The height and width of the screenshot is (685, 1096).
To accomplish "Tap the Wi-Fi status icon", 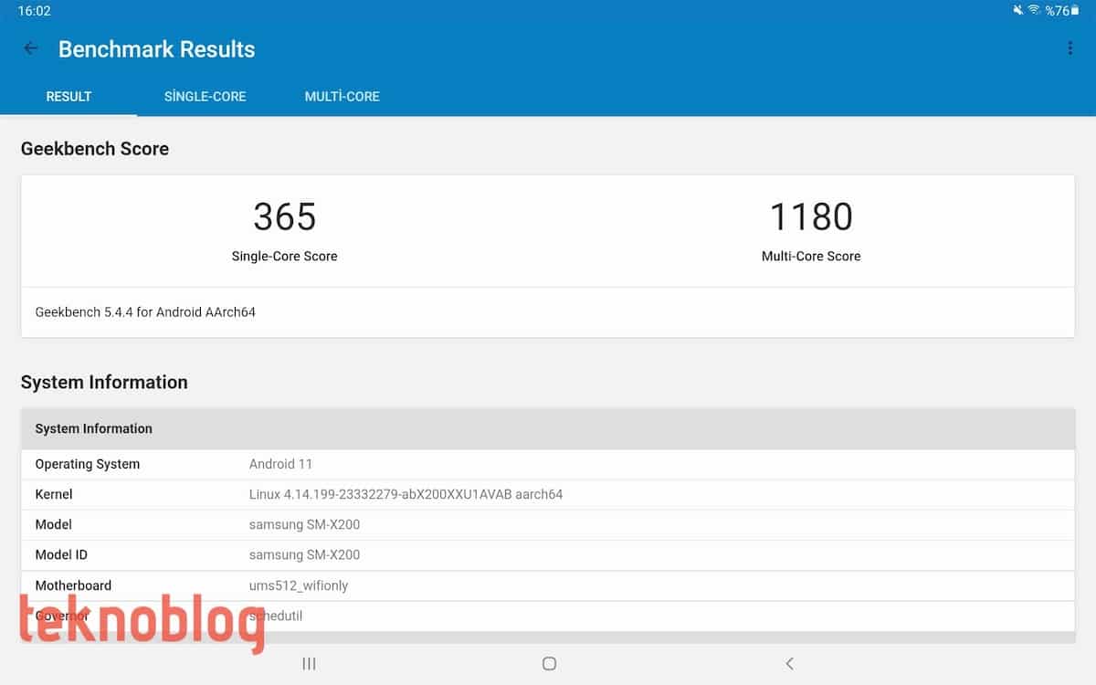I will point(1034,10).
